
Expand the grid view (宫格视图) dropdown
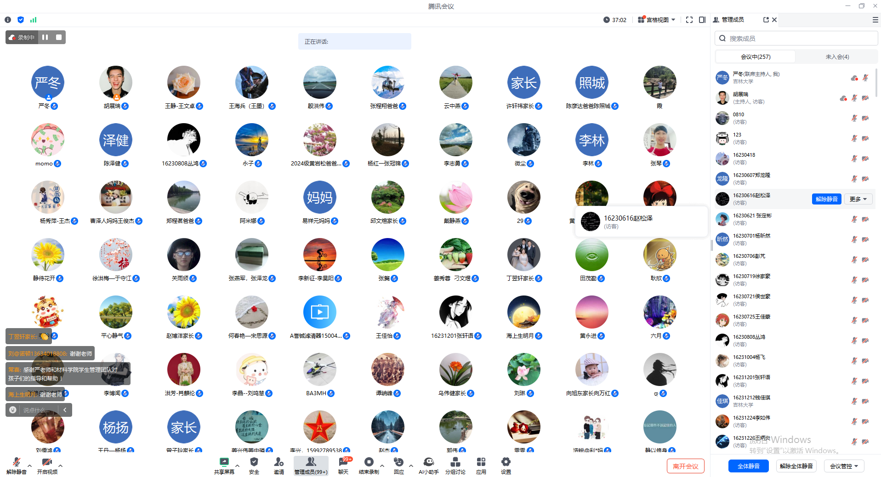pyautogui.click(x=657, y=20)
